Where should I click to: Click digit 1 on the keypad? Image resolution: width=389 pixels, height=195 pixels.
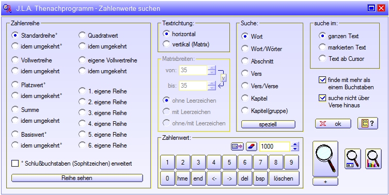coord(167,163)
